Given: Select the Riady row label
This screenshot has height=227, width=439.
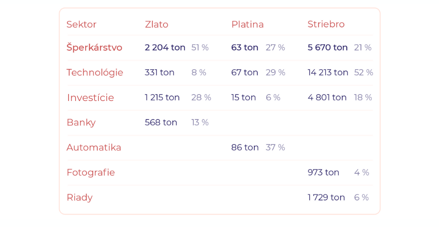Looking at the screenshot, I should pyautogui.click(x=80, y=198).
